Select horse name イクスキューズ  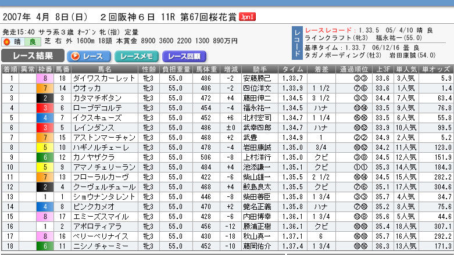point(97,118)
